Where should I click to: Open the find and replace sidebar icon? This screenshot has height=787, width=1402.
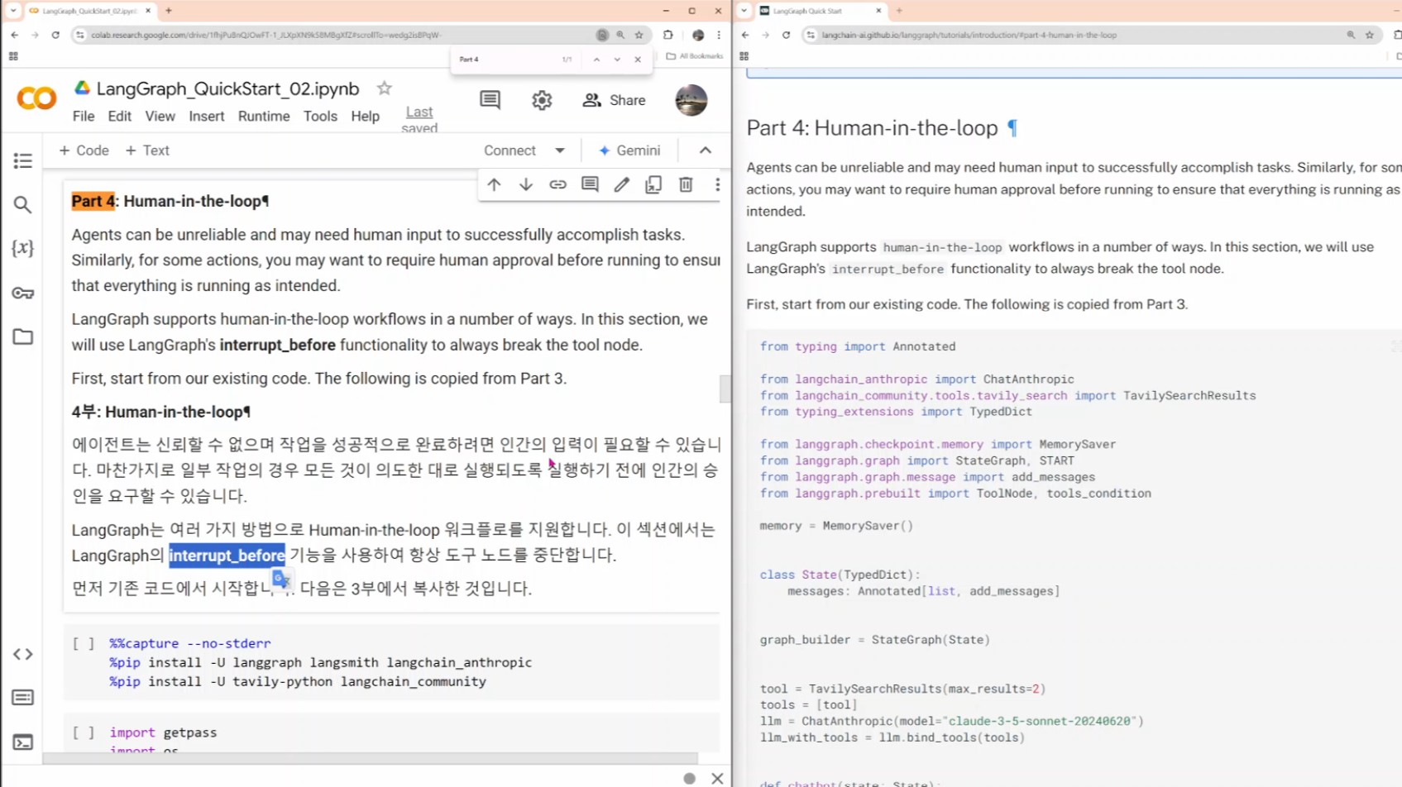click(x=22, y=204)
